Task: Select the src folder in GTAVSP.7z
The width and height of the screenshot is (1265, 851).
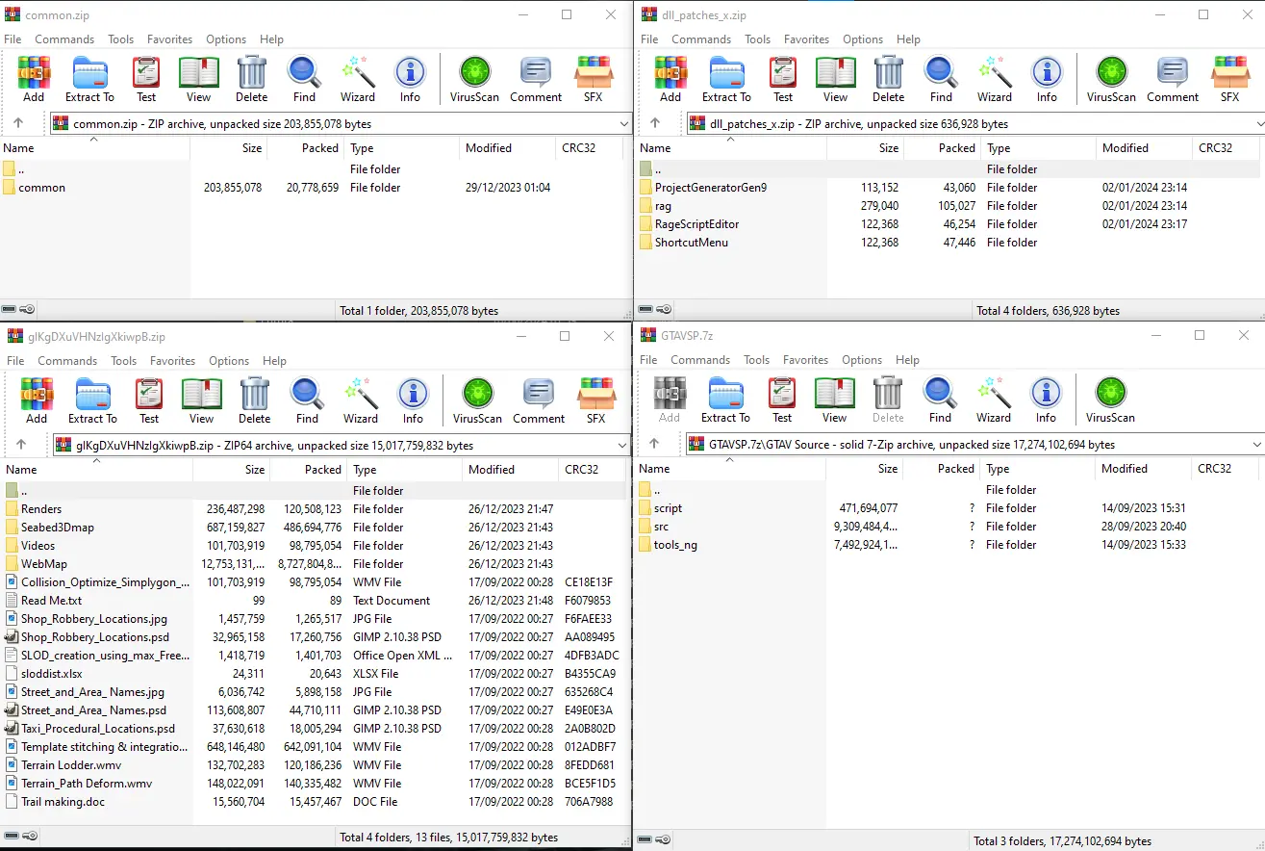Action: 949,527
